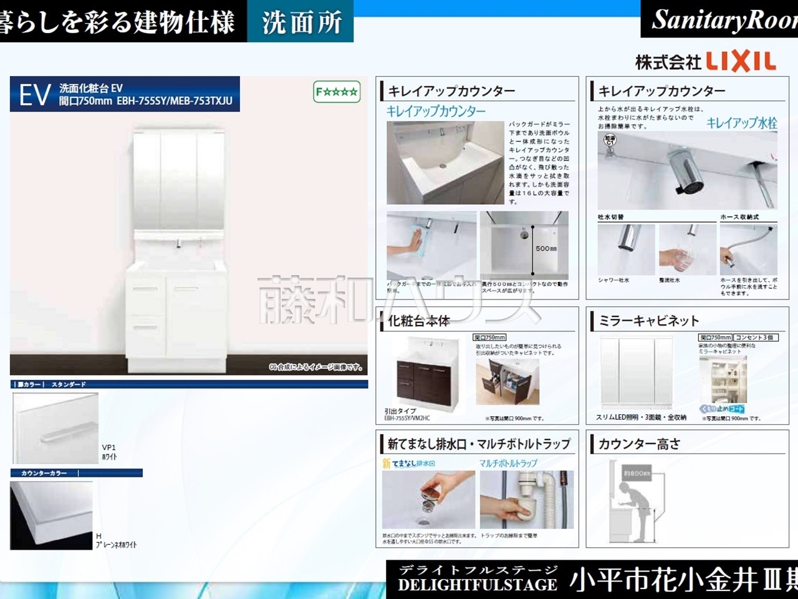The height and width of the screenshot is (599, 798).
Task: Click the blue キレイアップ水栓 label
Action: (742, 123)
